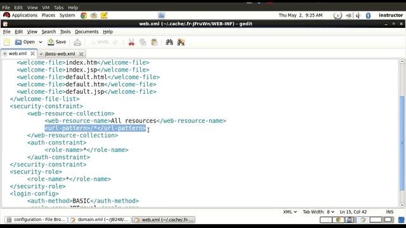Screen dimensions: 406x228
Task: Open the Documents menu
Action: [x=87, y=32]
